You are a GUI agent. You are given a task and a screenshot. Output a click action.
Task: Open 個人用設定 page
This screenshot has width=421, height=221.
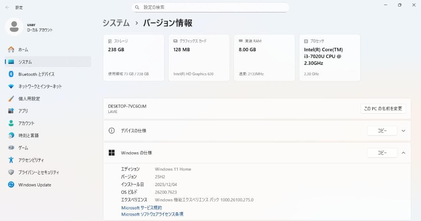(48, 99)
